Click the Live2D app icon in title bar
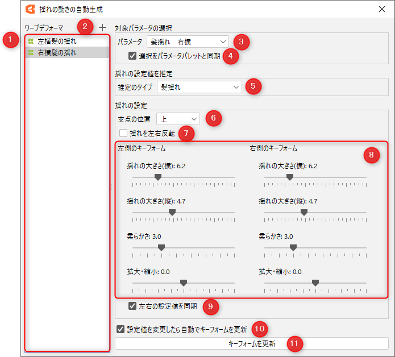395x357 pixels. point(30,9)
